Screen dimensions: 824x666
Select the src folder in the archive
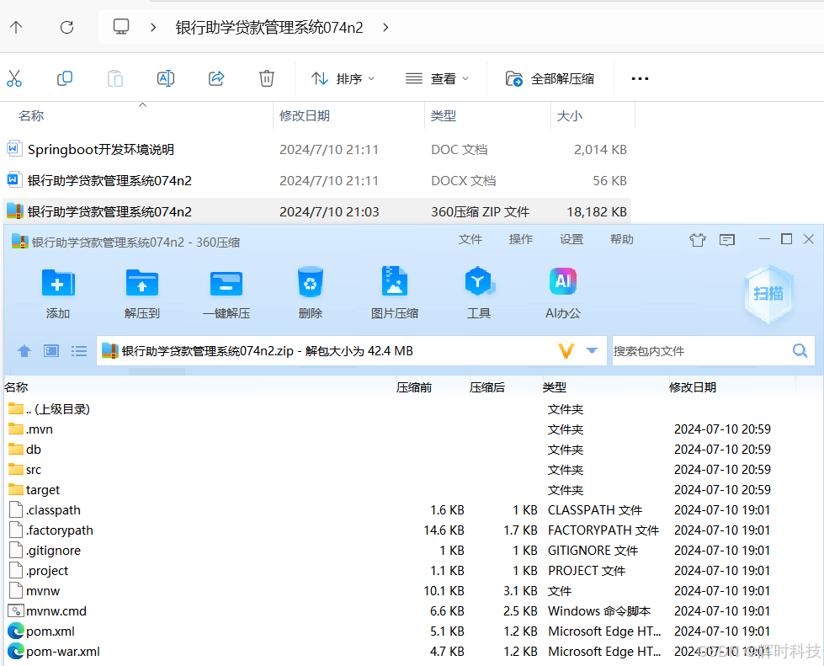click(x=25, y=470)
